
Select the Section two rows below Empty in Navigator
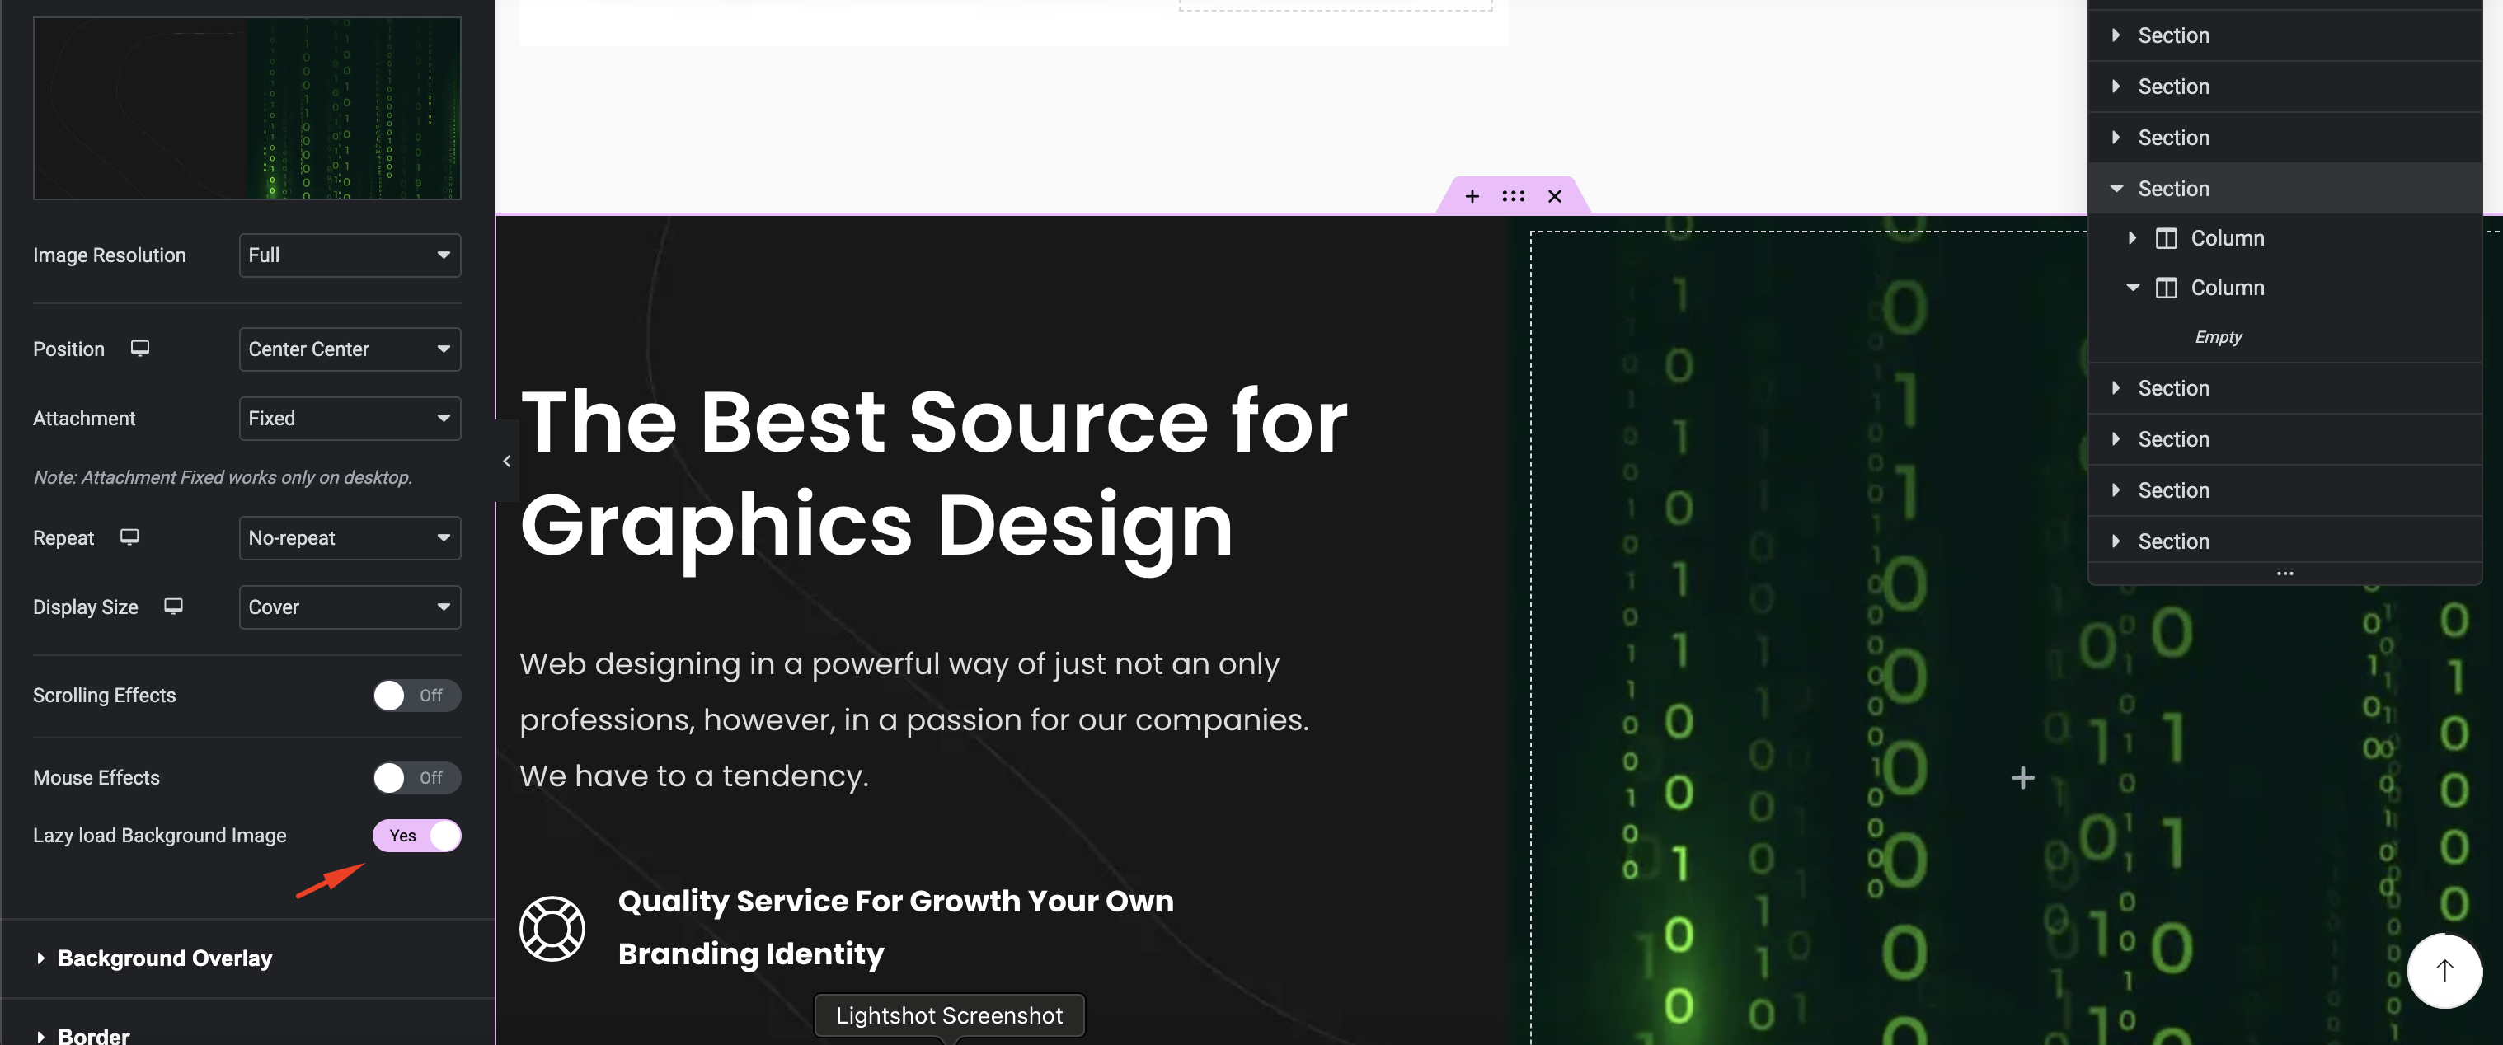[2284, 439]
